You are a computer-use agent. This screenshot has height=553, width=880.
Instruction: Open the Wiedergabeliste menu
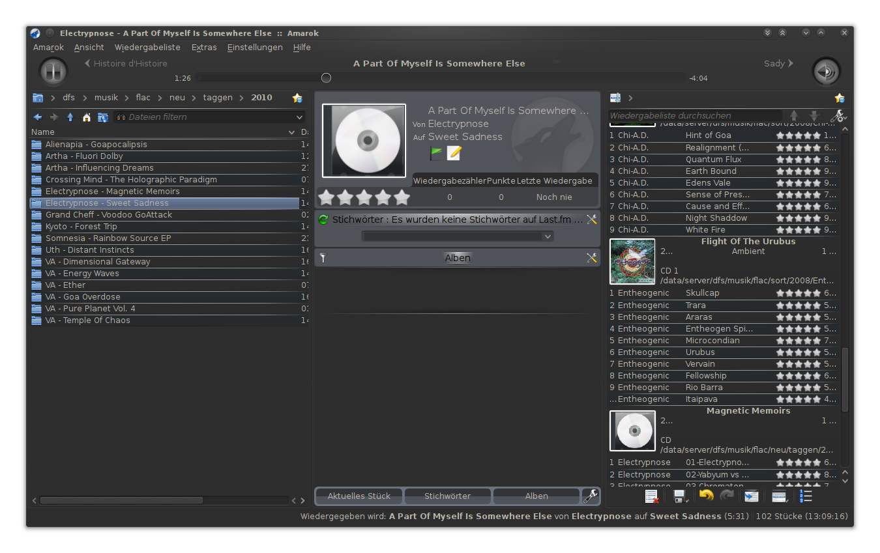[x=147, y=48]
